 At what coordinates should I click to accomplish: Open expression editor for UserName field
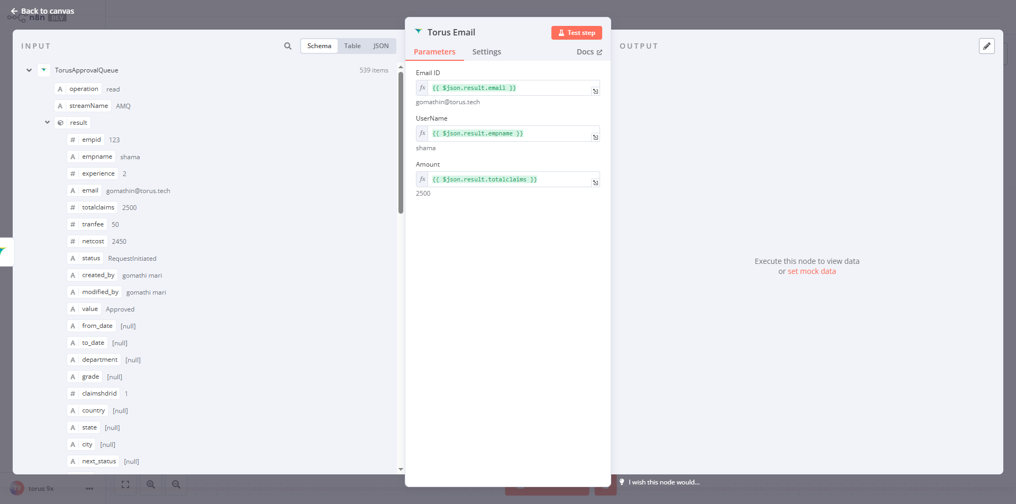coord(595,138)
